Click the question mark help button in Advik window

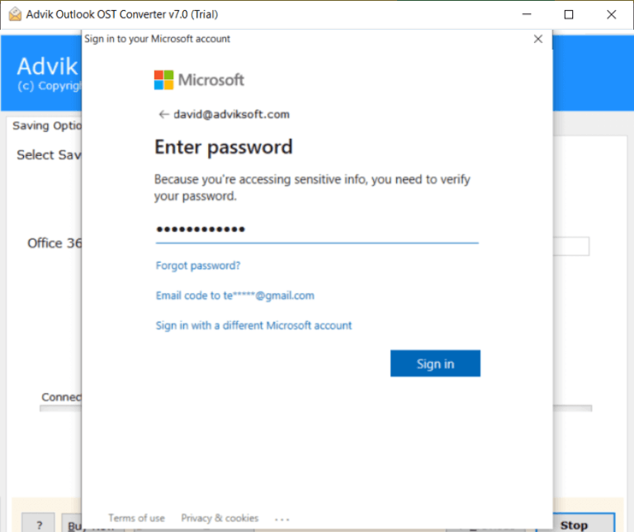39,525
